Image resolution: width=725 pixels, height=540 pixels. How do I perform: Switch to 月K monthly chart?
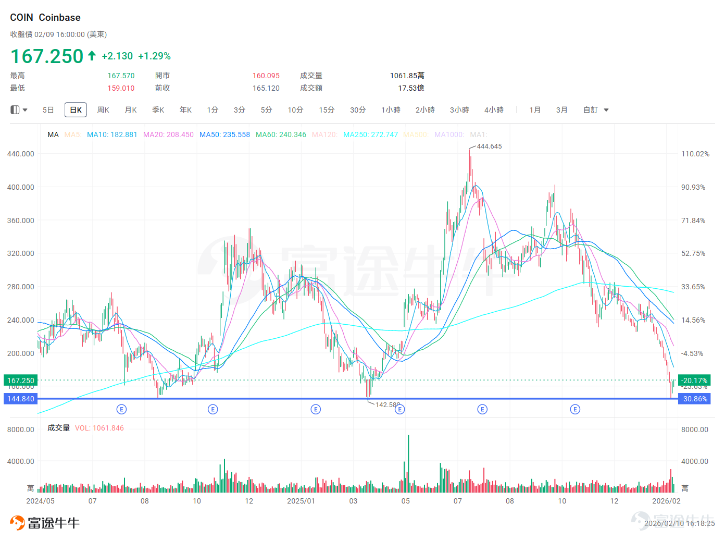(131, 110)
